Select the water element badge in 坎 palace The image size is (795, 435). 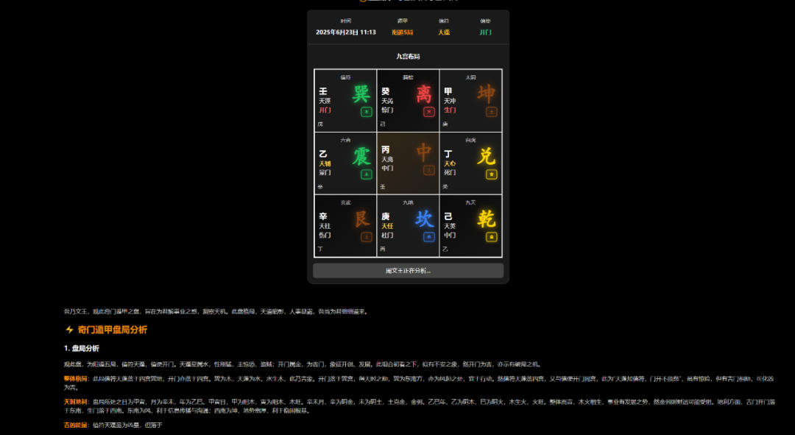click(429, 237)
